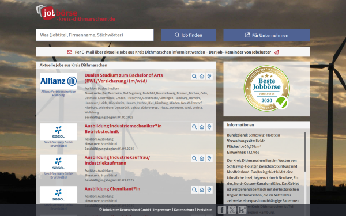Image resolution: width=346 pixels, height=216 pixels.
Task: Open the Preisliste footer link
Action: pos(204,210)
